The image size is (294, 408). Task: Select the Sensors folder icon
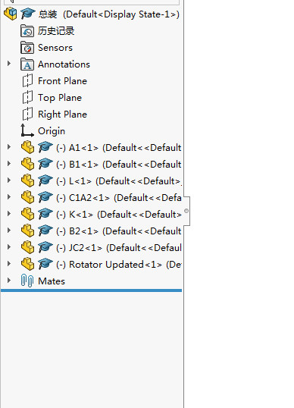(x=27, y=48)
